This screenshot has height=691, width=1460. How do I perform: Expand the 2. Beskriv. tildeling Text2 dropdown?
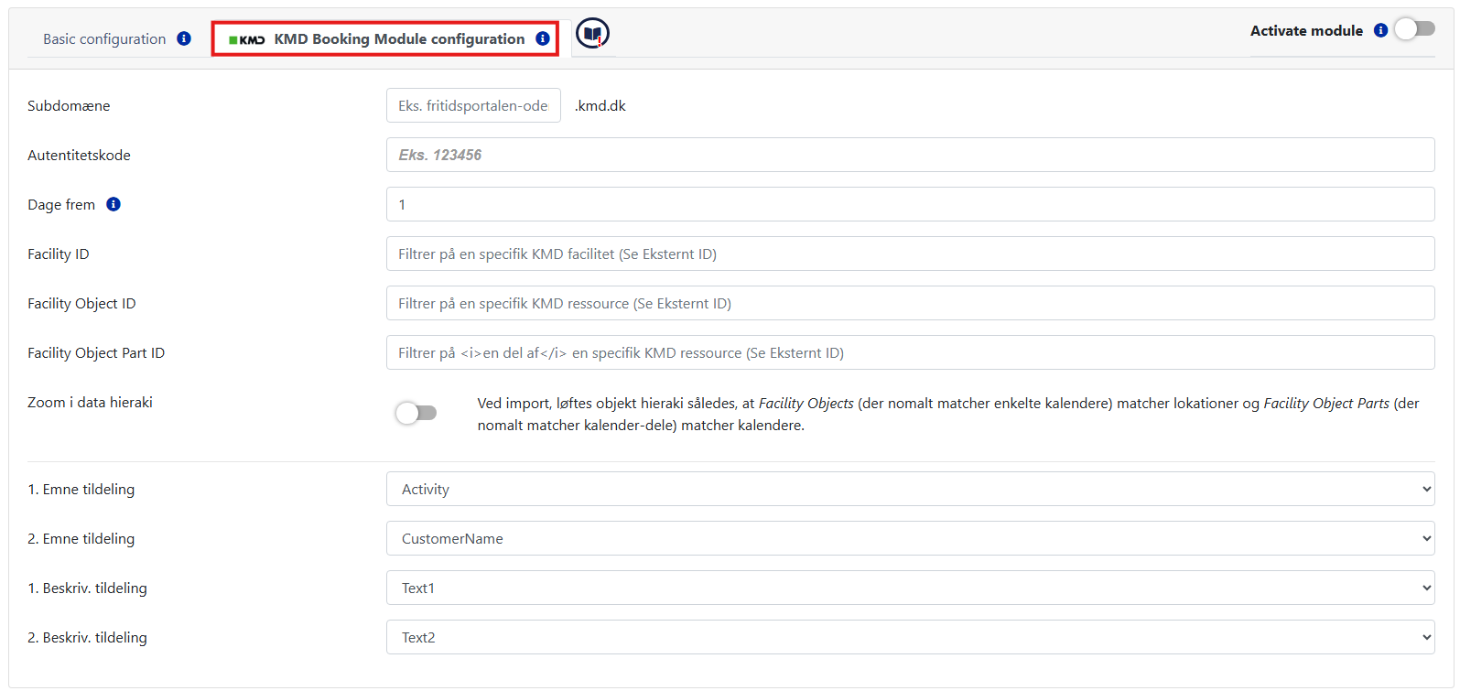(910, 637)
